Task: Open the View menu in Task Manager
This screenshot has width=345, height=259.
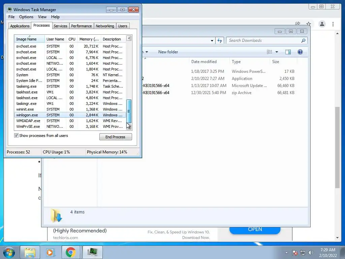Action: pos(42,17)
